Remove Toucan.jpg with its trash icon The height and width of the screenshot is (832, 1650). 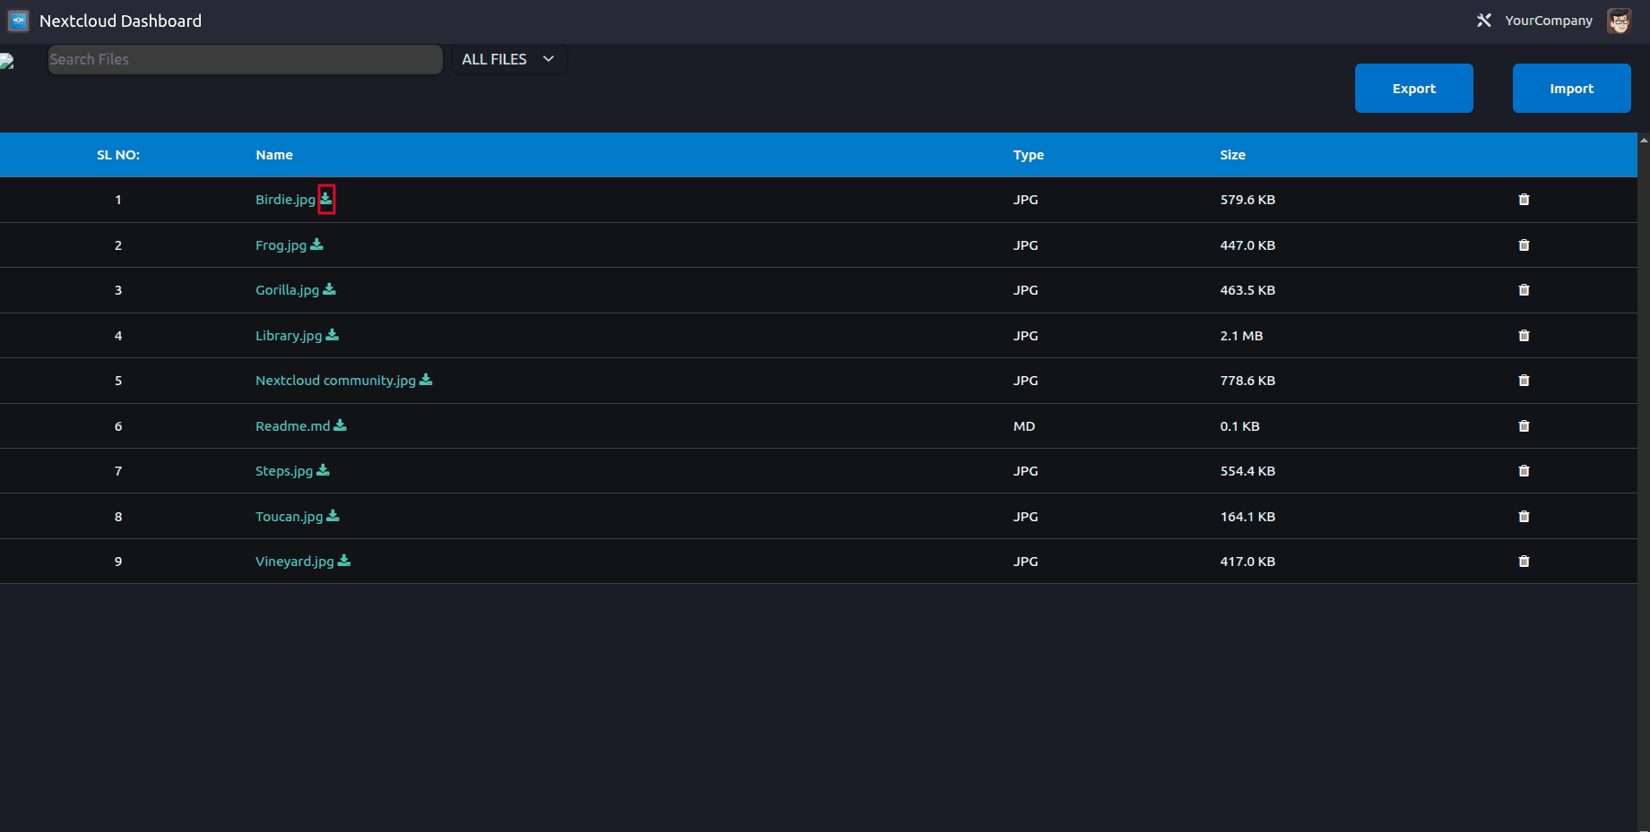point(1524,517)
